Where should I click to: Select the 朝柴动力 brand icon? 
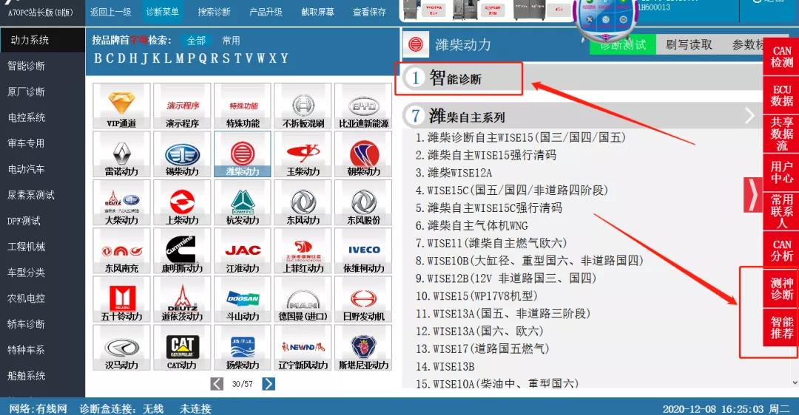coord(363,154)
